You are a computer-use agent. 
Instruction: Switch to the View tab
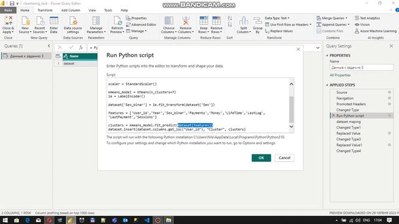[x=92, y=10]
